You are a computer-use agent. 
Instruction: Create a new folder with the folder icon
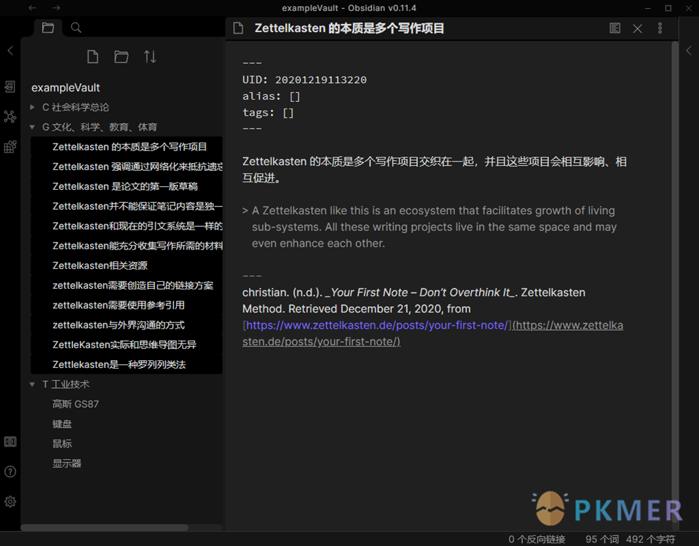tap(121, 56)
